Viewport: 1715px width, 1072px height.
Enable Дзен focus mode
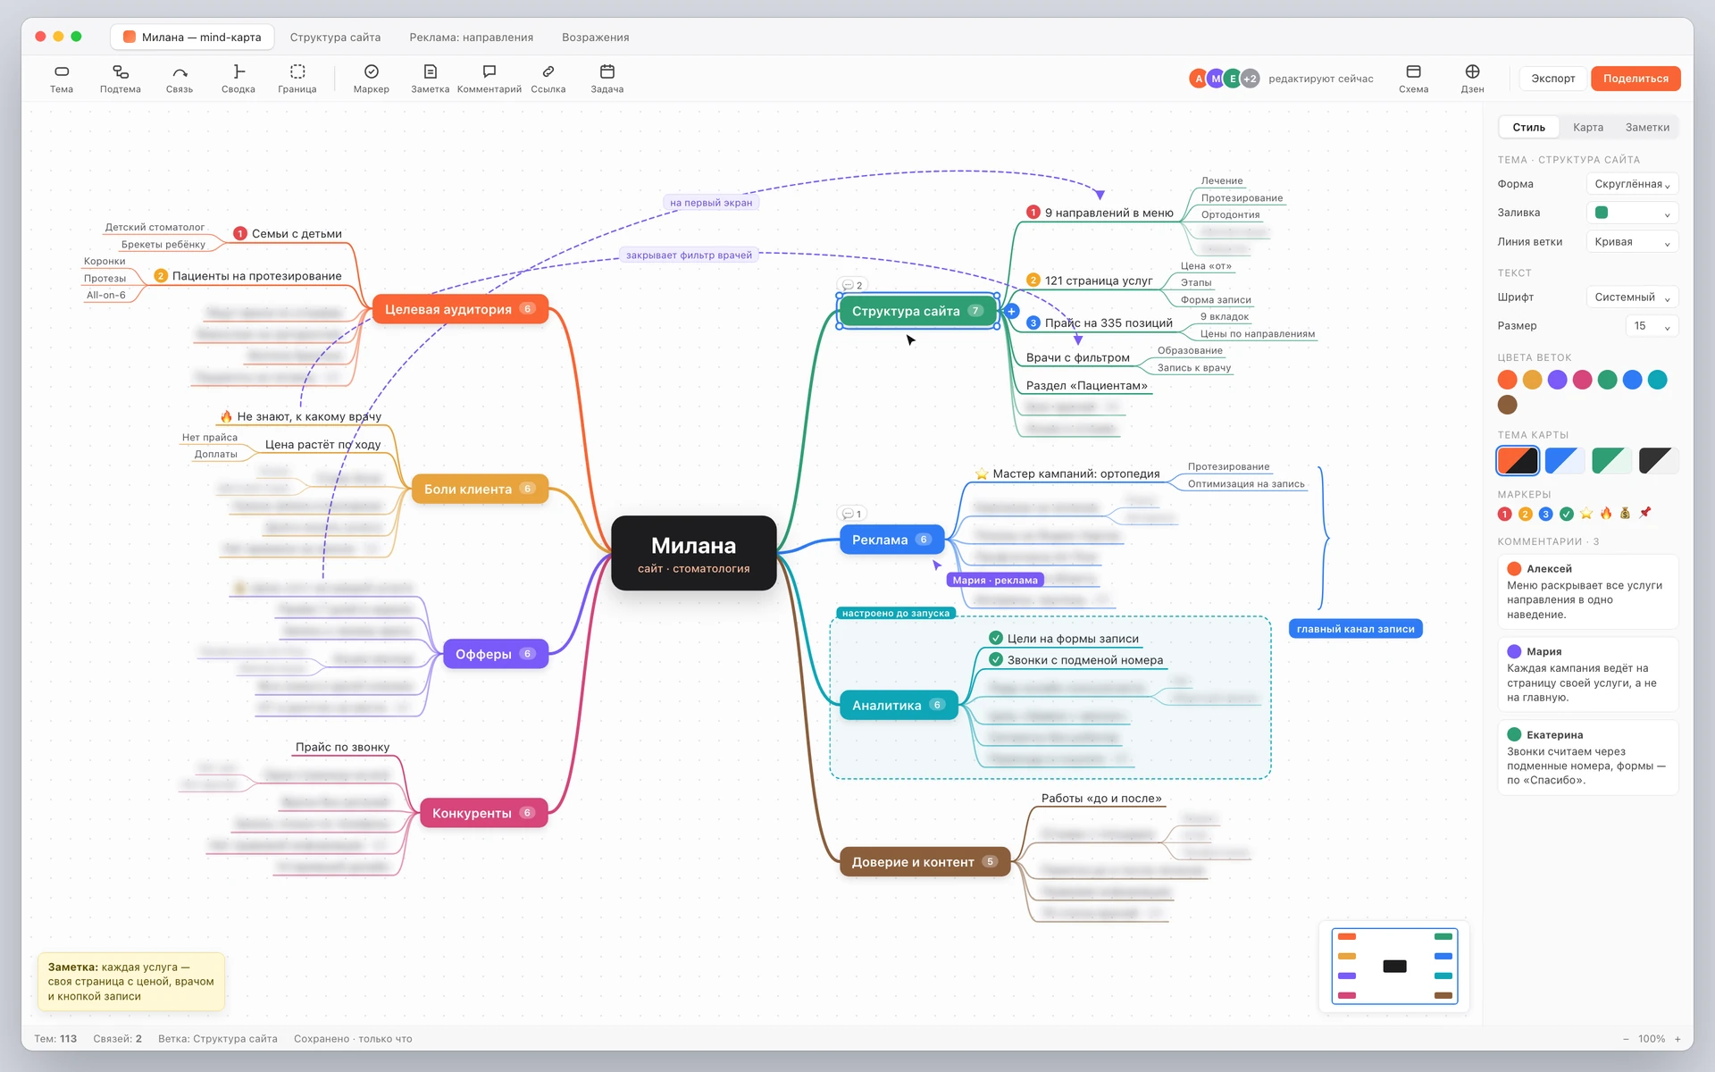[1472, 79]
